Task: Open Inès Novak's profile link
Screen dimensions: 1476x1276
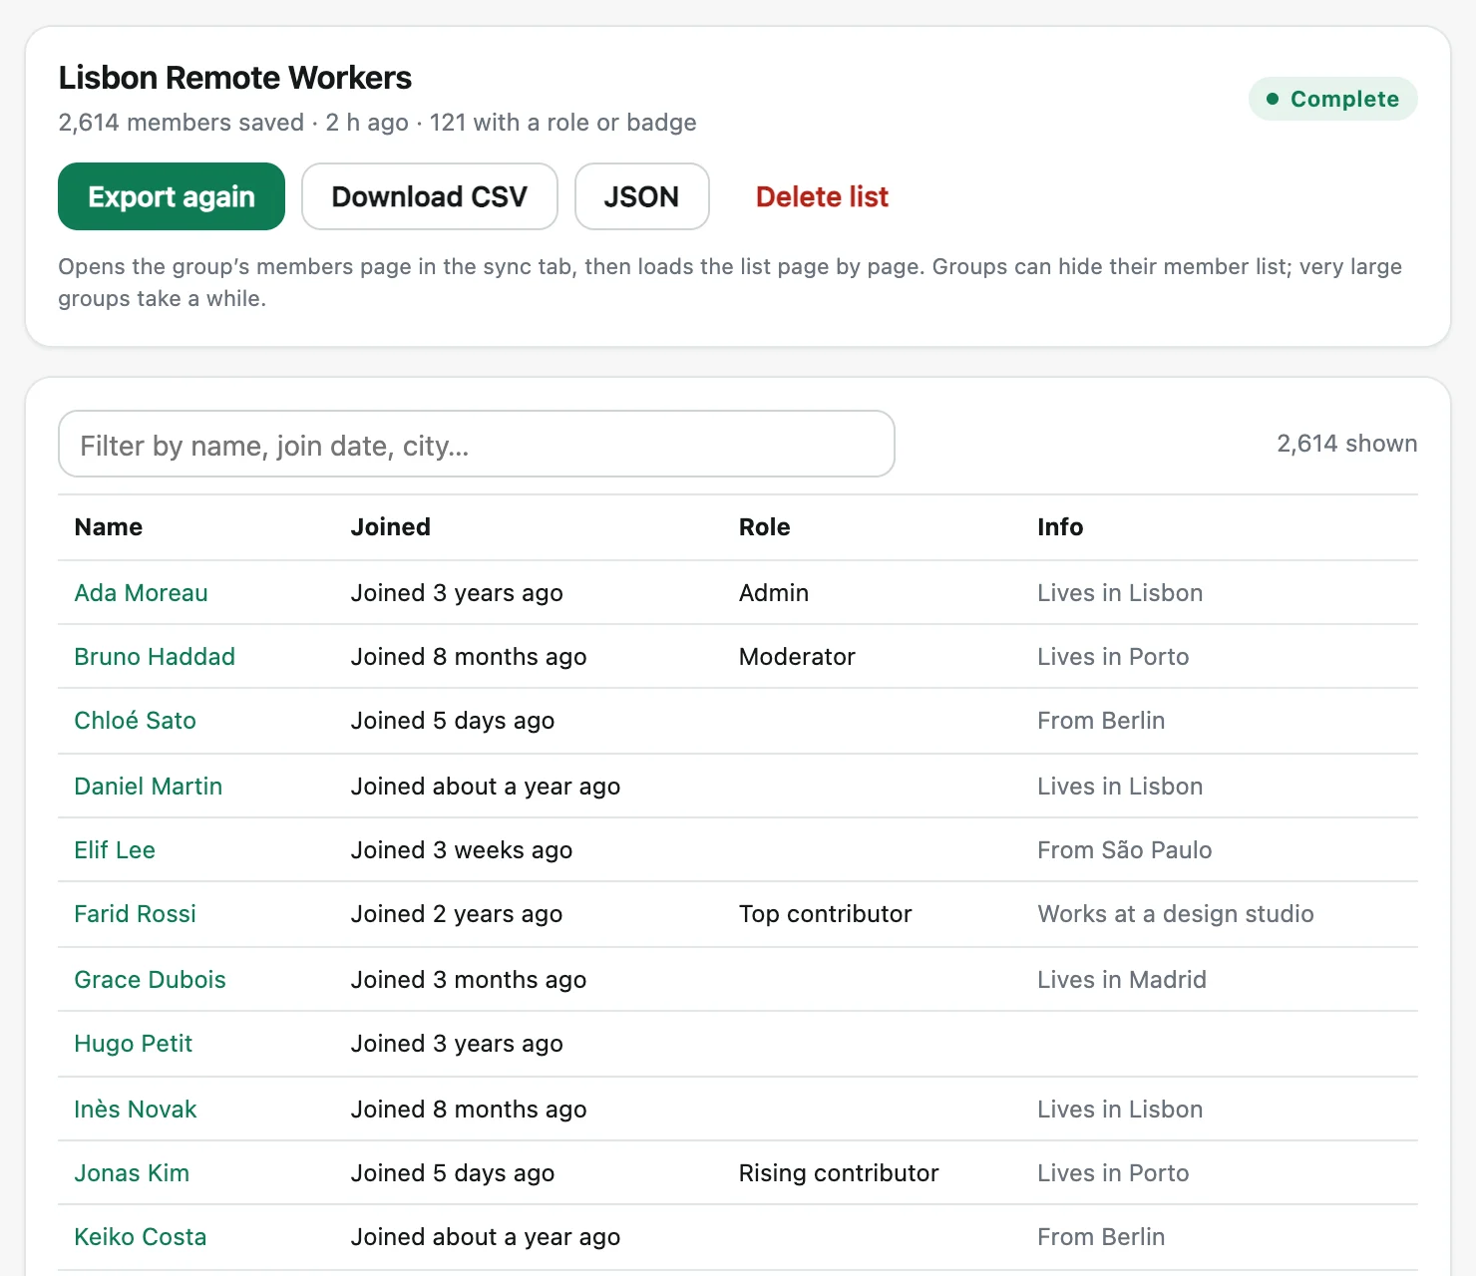Action: click(135, 1110)
